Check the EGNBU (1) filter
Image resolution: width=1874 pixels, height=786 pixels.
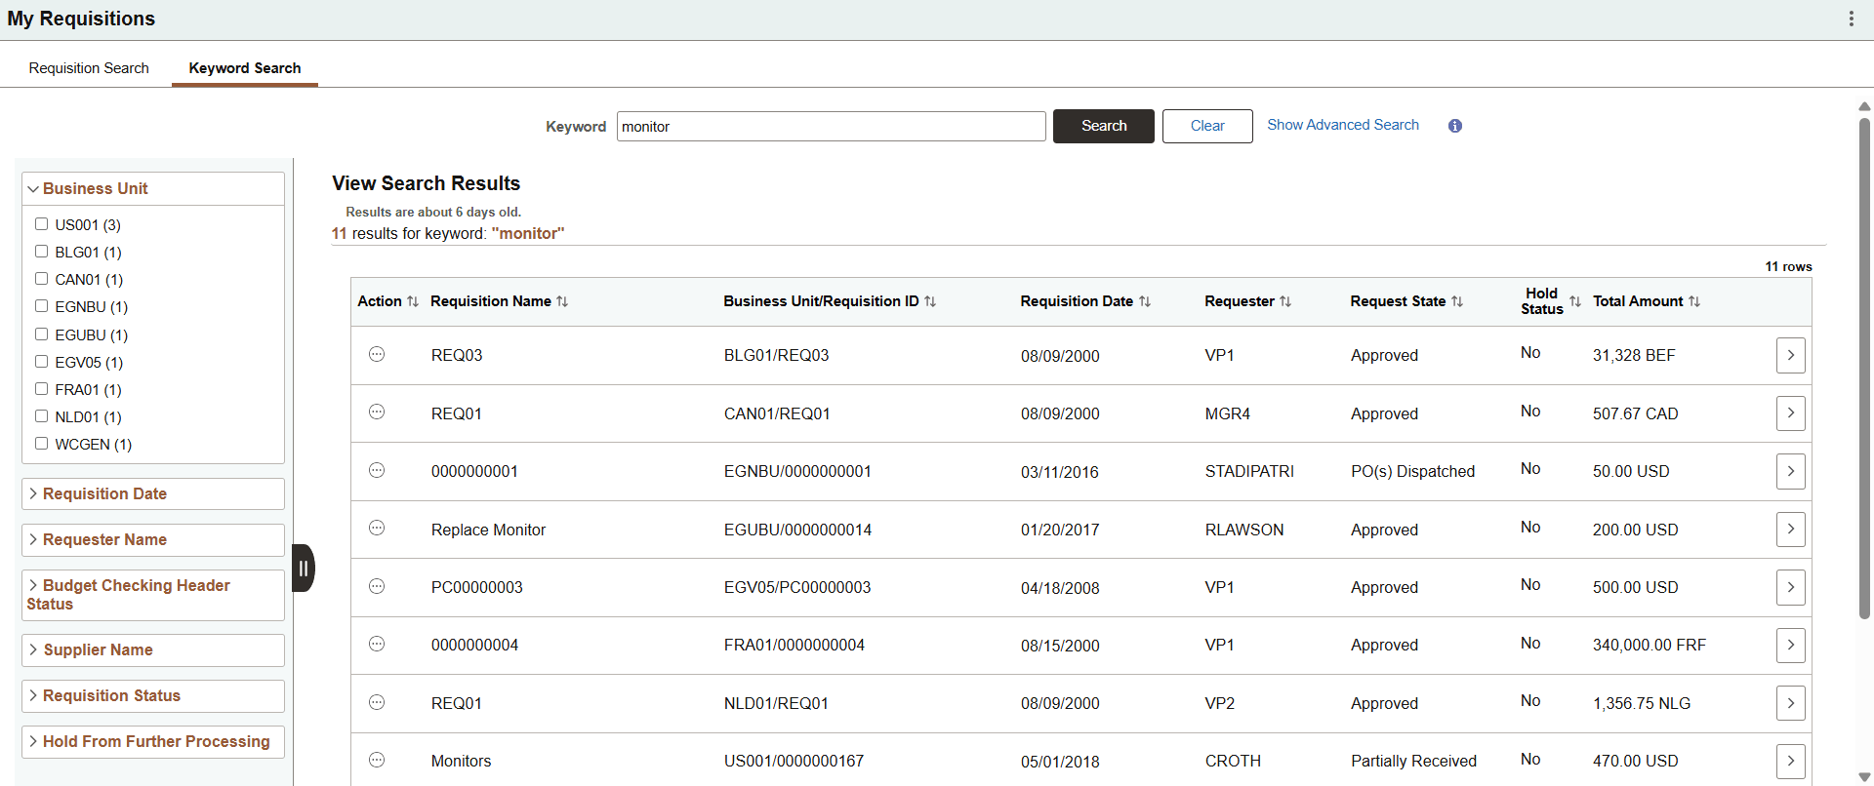tap(41, 306)
